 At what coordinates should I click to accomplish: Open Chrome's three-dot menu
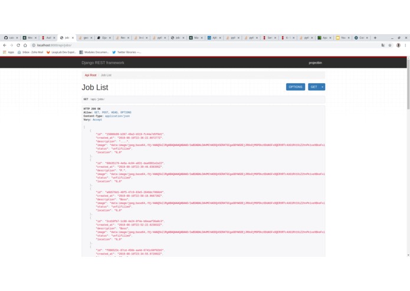tap(405, 45)
